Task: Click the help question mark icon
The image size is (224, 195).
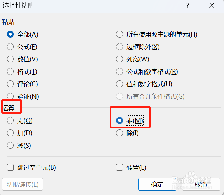Action: (187, 6)
